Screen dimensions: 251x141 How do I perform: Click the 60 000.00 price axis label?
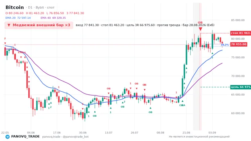[x=238, y=113]
